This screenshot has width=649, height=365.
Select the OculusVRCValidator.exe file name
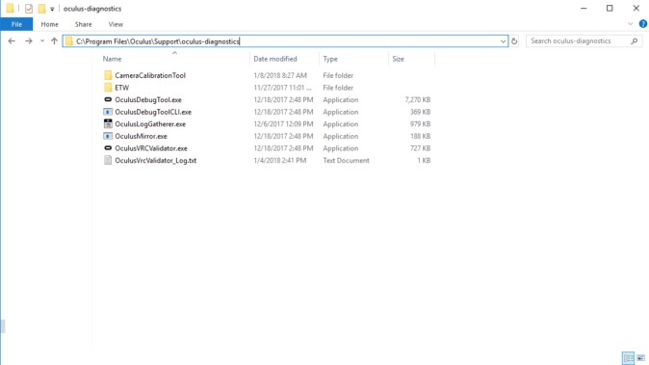151,148
